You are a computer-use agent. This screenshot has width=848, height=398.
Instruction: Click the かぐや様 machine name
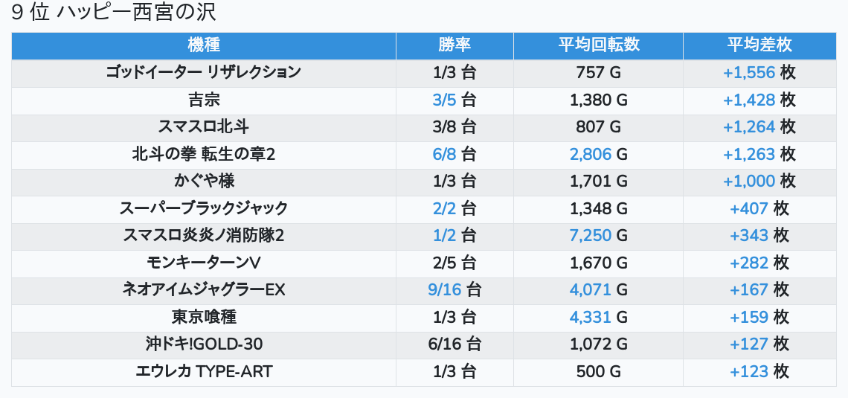coord(204,181)
